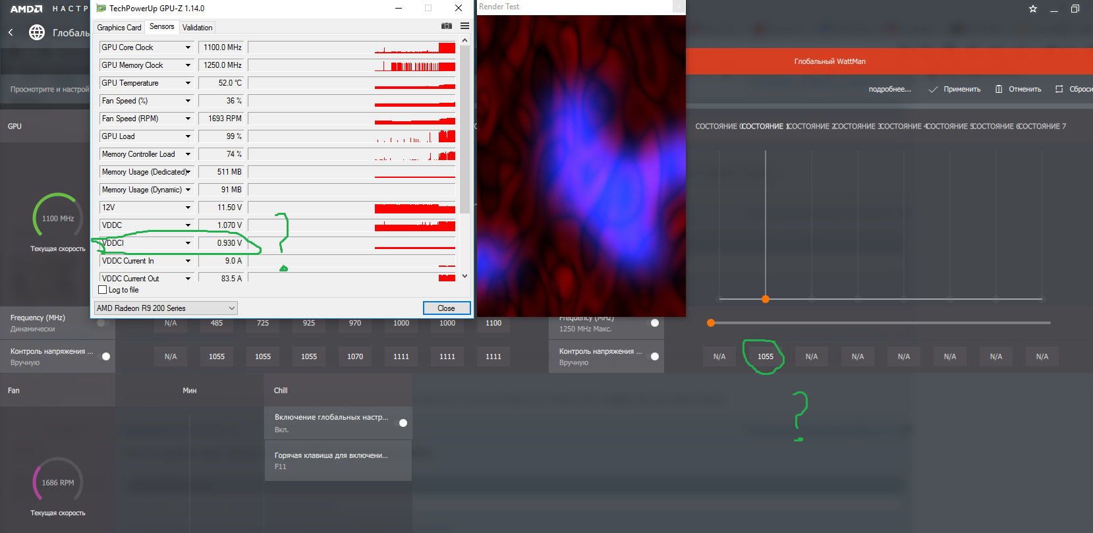Click the GPU Memory Clock value 1250.0 MHz
Screen dimensions: 1093x533
click(x=221, y=65)
